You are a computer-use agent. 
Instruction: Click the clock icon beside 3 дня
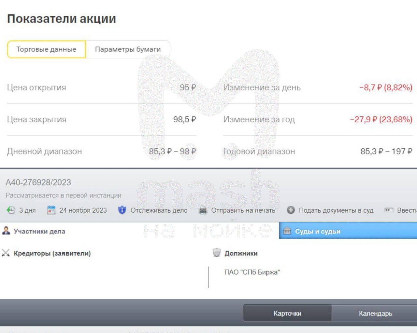click(x=11, y=210)
